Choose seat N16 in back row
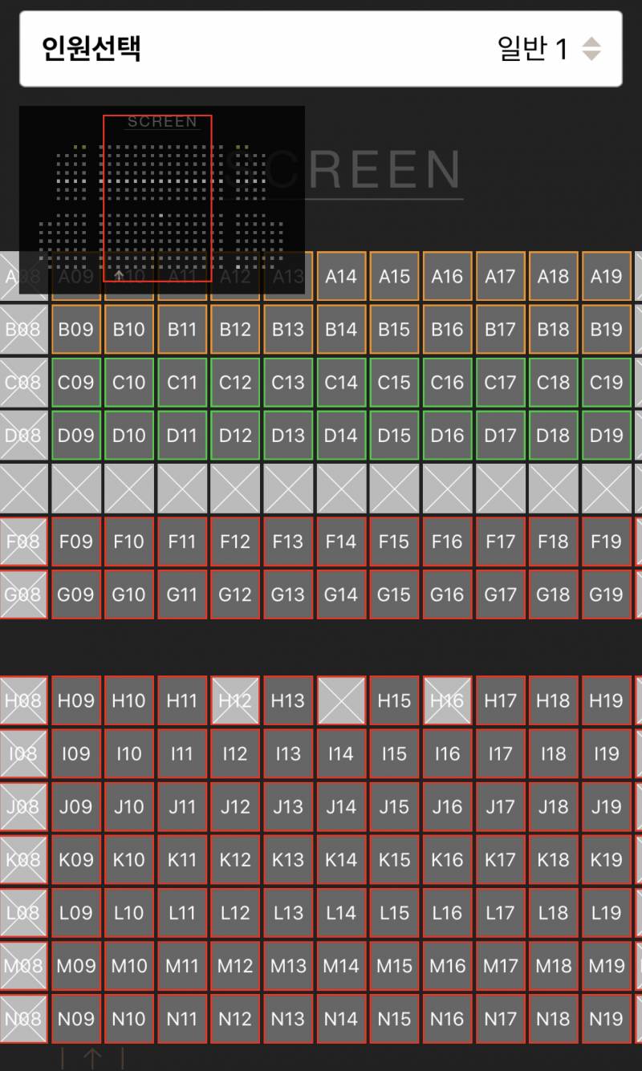The width and height of the screenshot is (642, 1071). (447, 1018)
